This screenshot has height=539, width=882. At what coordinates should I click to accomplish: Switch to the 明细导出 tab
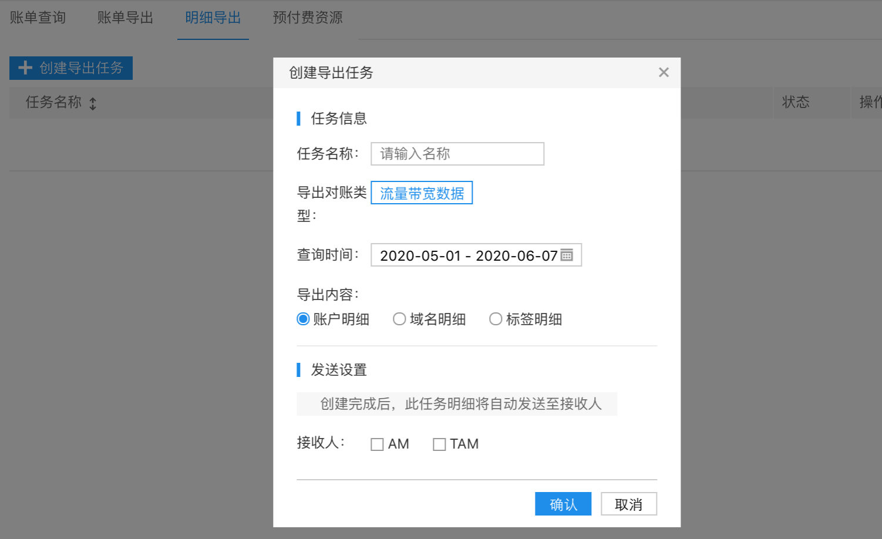(213, 18)
